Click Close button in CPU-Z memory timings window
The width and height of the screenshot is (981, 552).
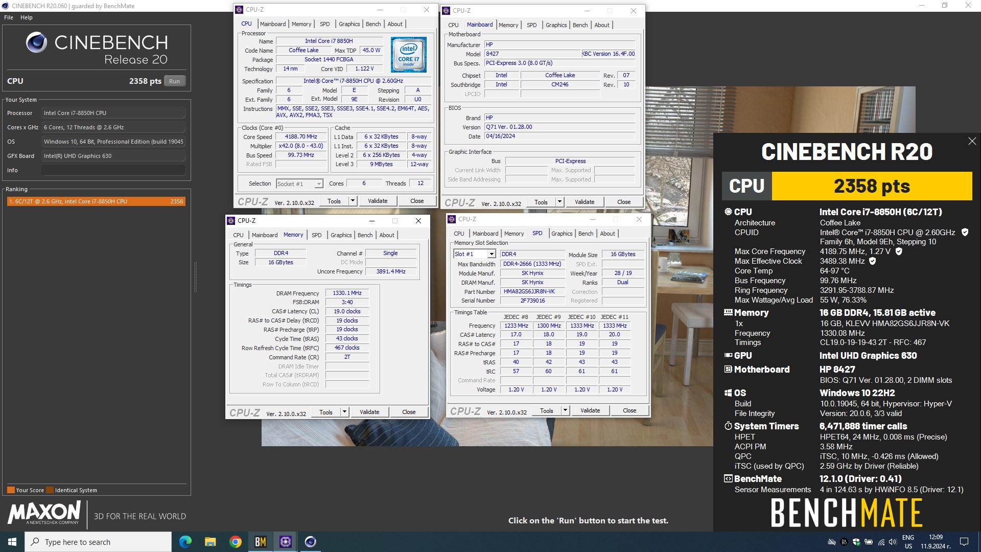[x=409, y=412]
